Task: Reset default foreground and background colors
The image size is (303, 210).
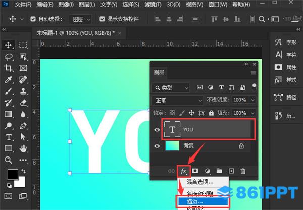Action: click(x=9, y=185)
